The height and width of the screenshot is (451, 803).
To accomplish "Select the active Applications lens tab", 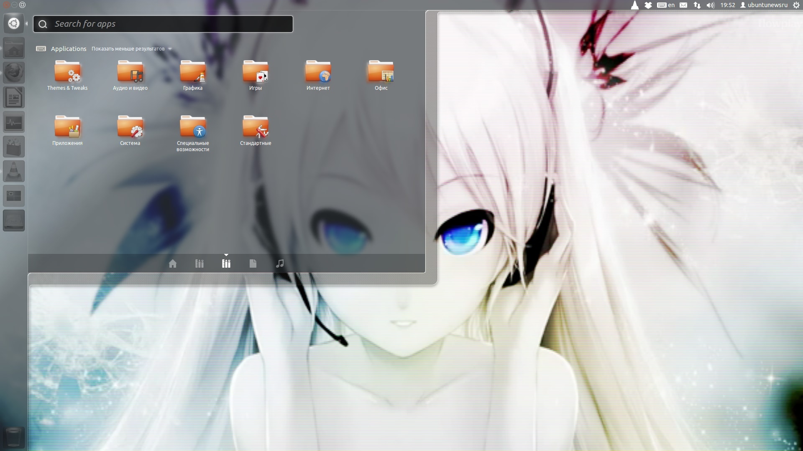I will click(226, 264).
